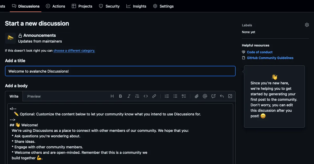Add a link using the chain icon

pos(154,96)
